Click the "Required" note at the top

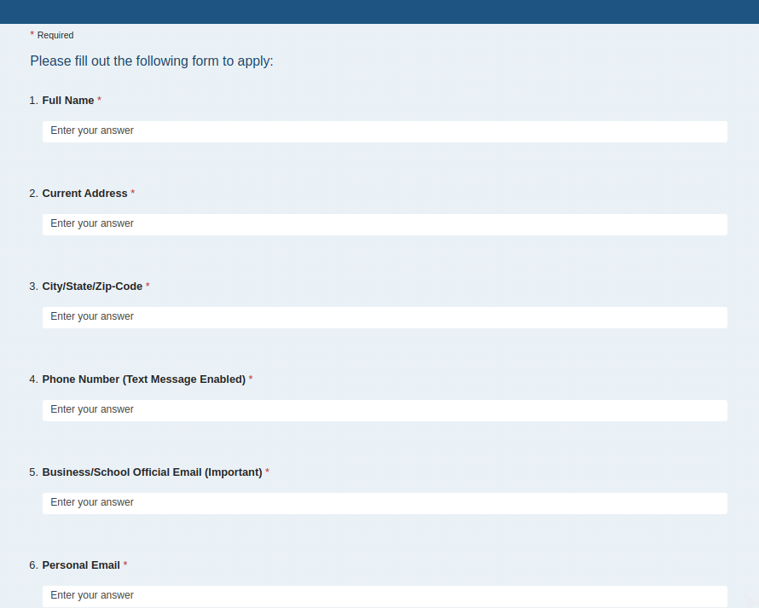(55, 36)
